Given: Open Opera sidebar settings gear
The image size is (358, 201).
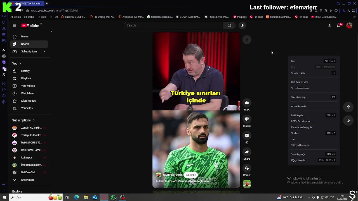Looking at the screenshot, I should [4, 102].
